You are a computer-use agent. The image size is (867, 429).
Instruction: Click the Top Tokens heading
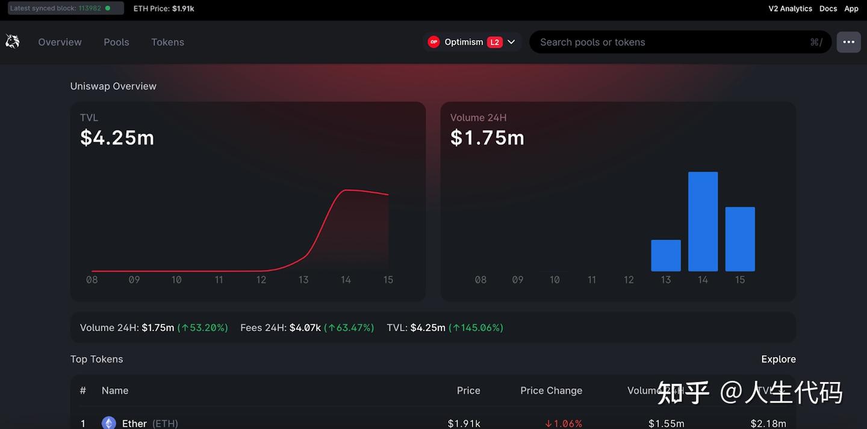click(x=96, y=359)
